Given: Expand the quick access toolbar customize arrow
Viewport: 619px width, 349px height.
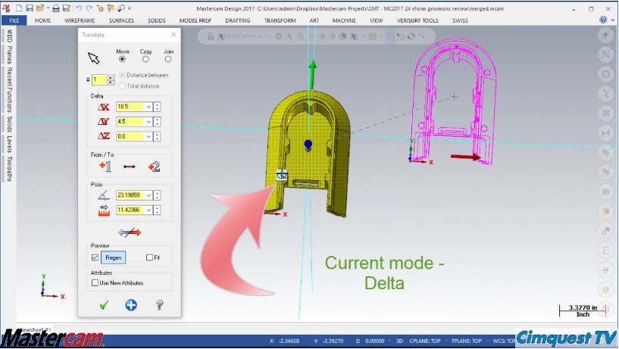Looking at the screenshot, I should [130, 8].
